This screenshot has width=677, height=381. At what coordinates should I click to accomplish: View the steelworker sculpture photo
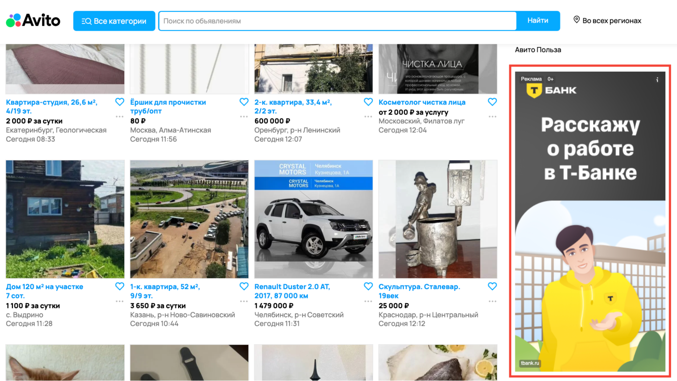pyautogui.click(x=438, y=219)
